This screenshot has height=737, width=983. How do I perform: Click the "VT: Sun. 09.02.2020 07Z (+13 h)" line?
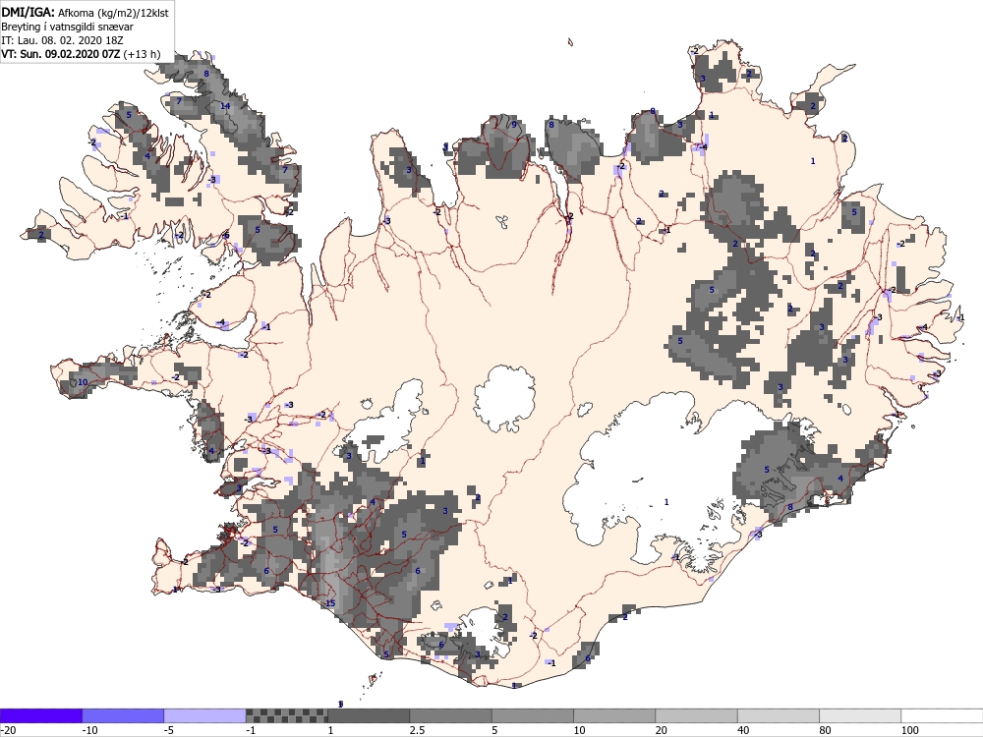pos(81,54)
